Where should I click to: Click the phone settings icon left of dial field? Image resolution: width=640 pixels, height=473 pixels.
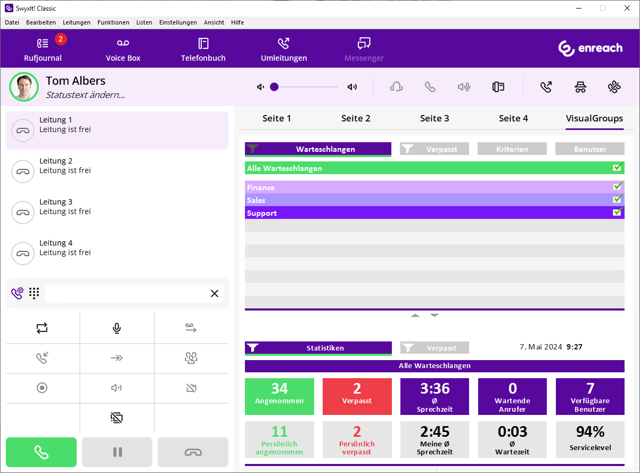(18, 293)
